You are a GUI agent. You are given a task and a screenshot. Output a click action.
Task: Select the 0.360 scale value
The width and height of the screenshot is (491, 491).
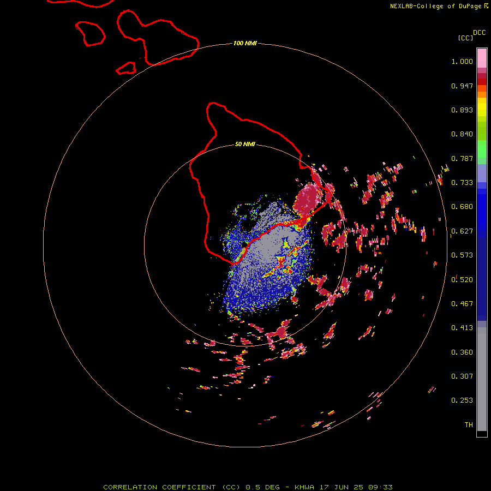(462, 352)
